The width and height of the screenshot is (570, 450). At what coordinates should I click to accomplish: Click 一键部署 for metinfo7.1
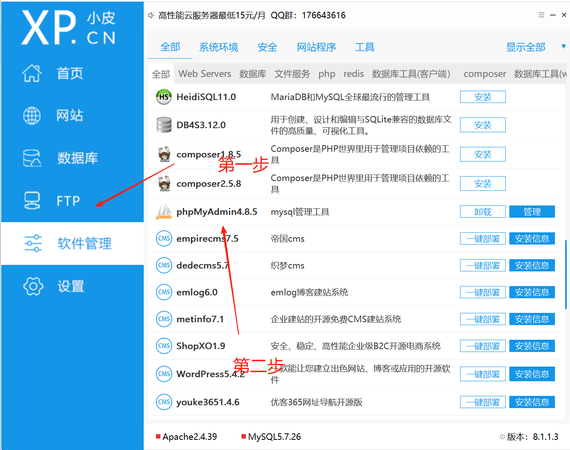[483, 319]
